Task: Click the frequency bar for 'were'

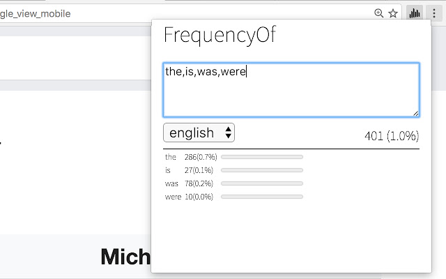Action: coord(261,197)
